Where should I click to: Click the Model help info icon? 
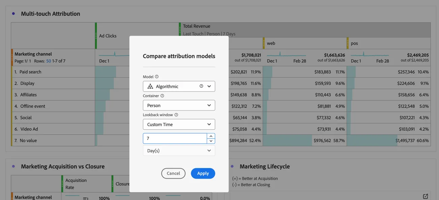(x=157, y=77)
